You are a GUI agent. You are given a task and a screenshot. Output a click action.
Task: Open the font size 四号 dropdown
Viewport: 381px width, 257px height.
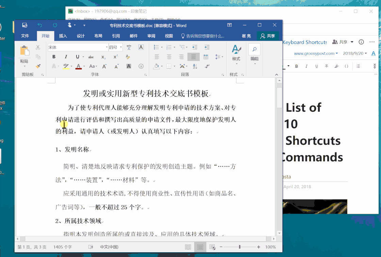[x=121, y=47]
